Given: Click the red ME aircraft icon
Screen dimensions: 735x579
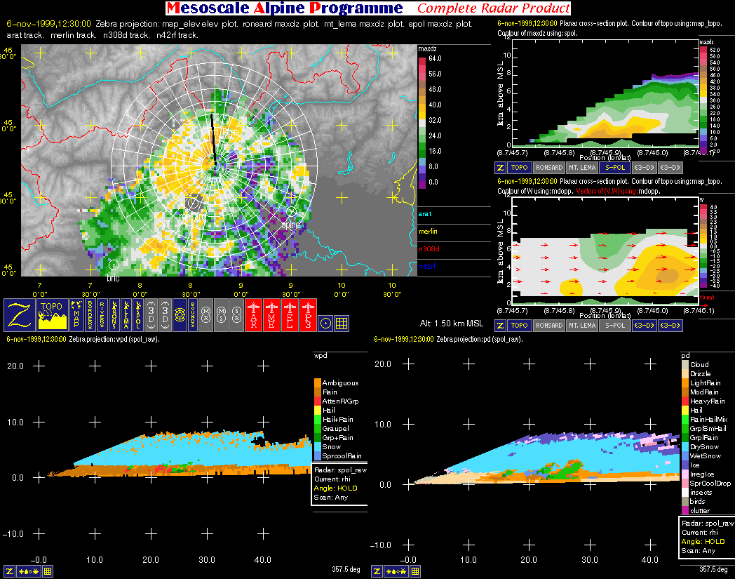Looking at the screenshot, I should coord(272,314).
